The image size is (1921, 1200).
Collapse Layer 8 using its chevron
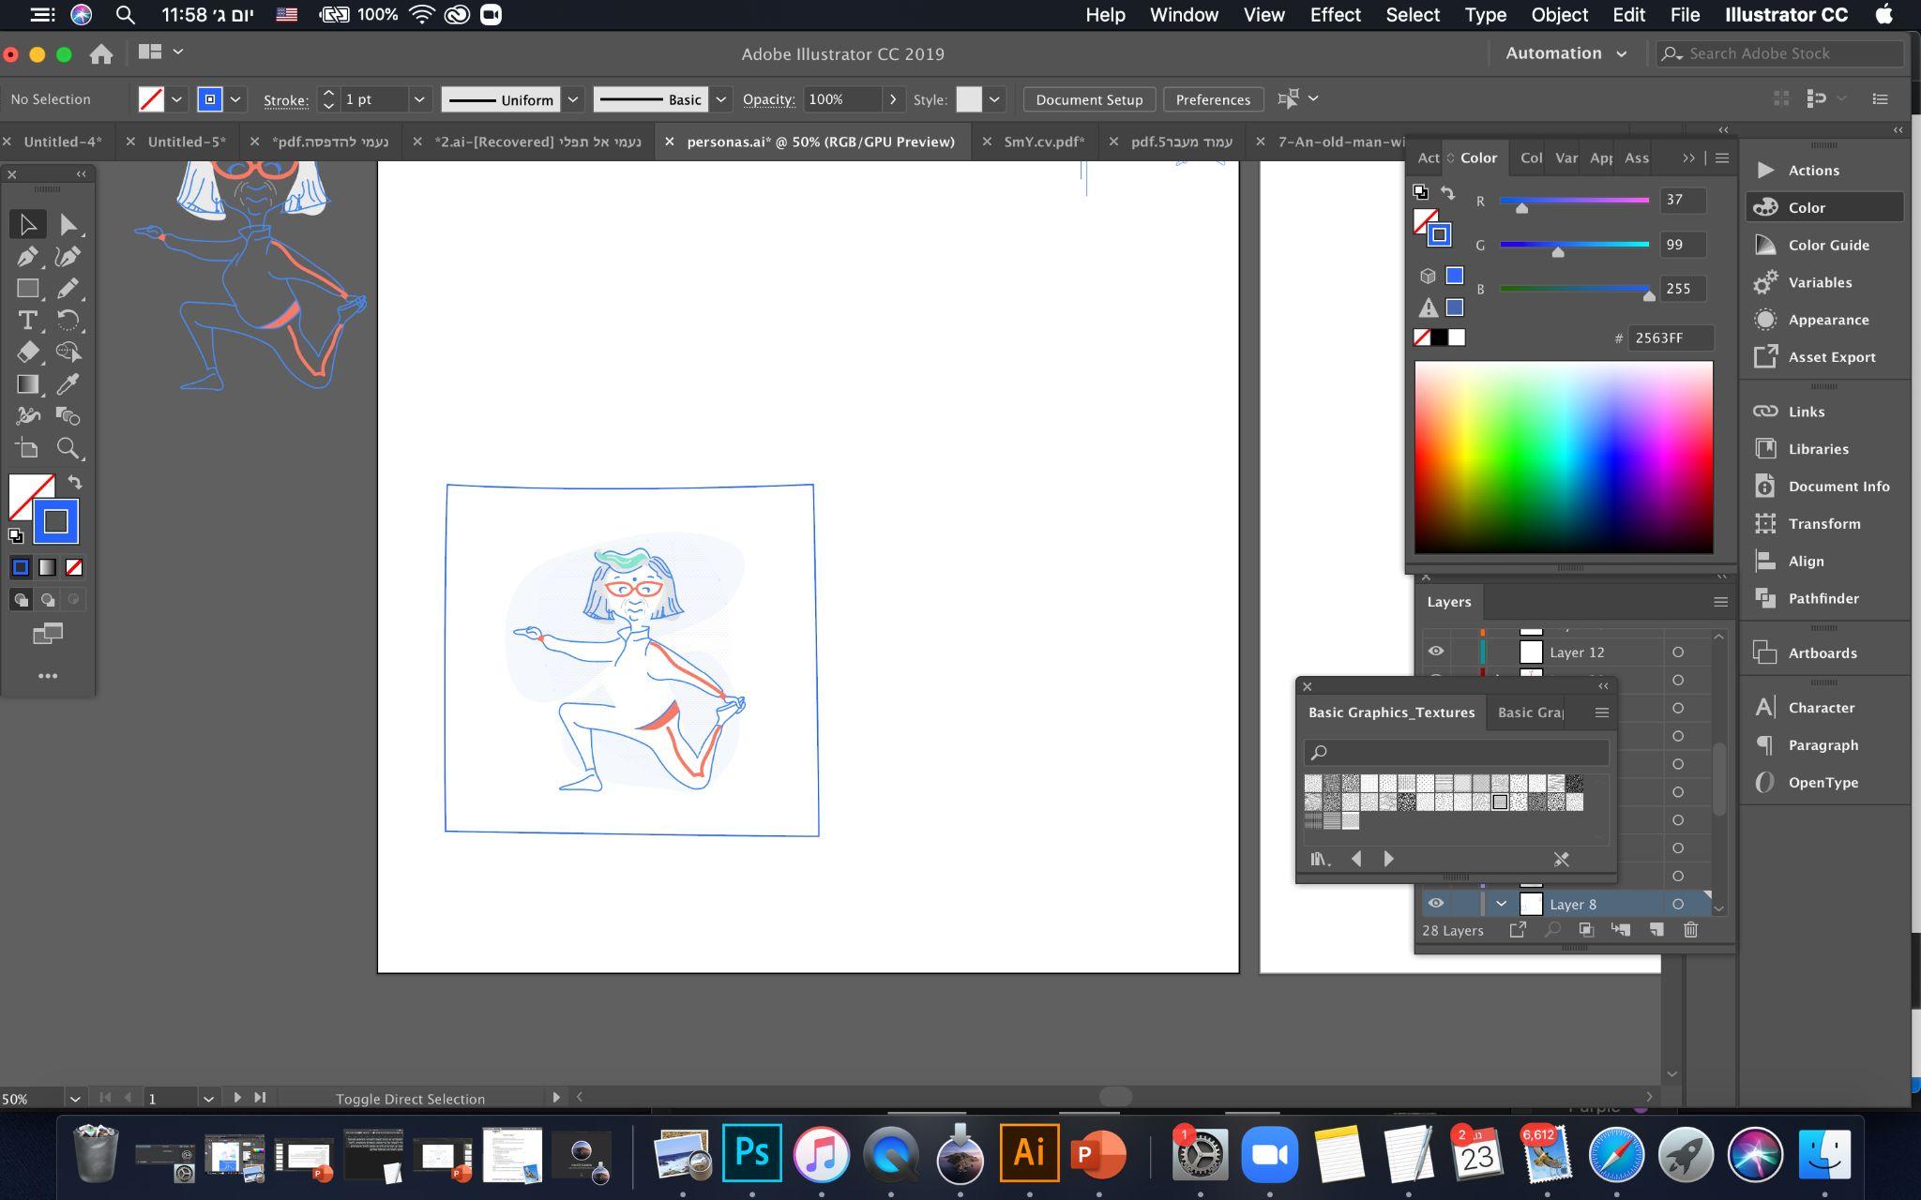tap(1501, 904)
